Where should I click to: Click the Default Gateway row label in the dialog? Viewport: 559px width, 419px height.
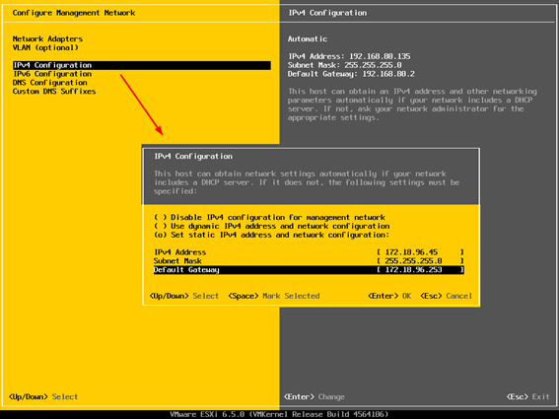pyautogui.click(x=186, y=270)
